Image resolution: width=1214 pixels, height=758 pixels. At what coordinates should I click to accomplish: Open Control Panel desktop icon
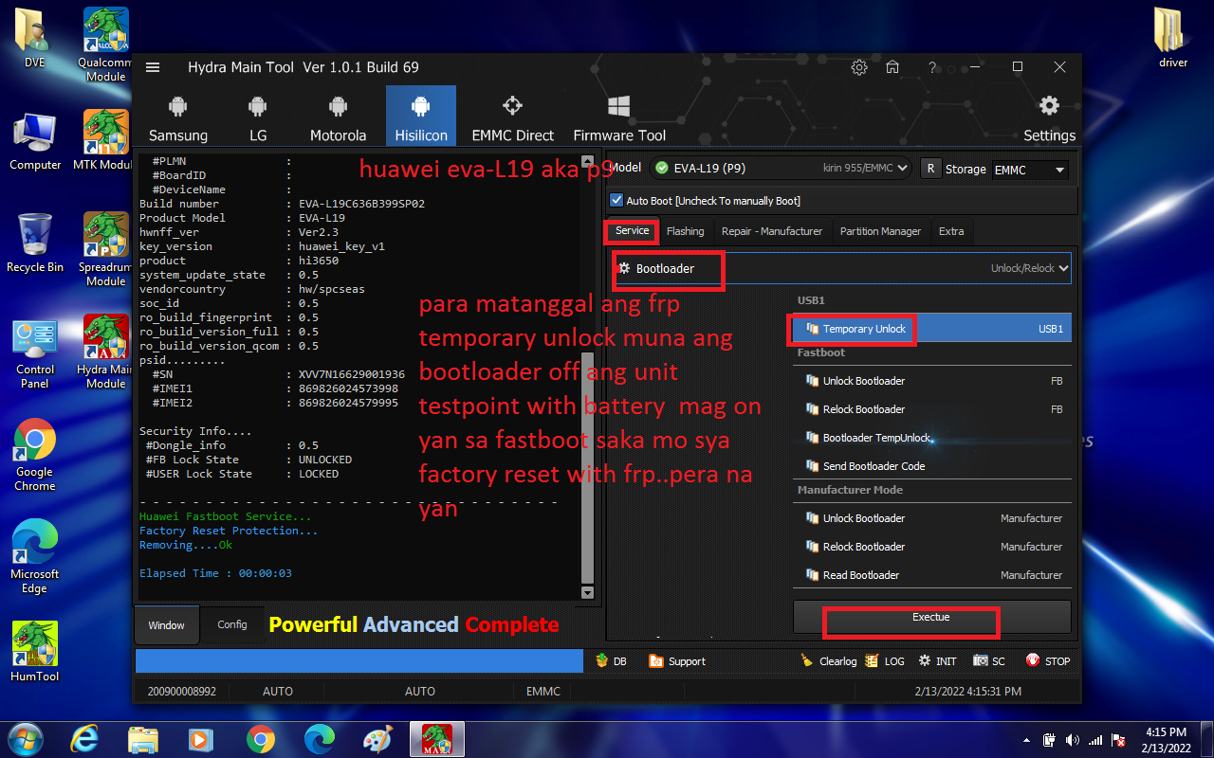click(x=35, y=352)
